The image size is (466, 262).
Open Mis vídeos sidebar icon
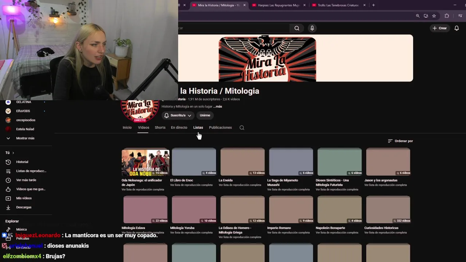point(8,198)
